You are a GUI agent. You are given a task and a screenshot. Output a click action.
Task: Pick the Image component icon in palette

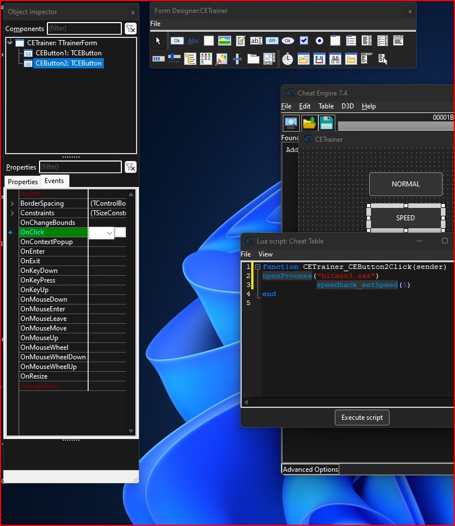coord(225,41)
